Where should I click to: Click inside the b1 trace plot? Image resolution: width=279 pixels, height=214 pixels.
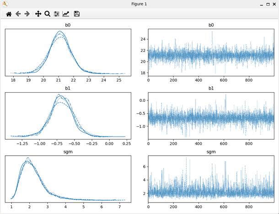[x=211, y=115]
